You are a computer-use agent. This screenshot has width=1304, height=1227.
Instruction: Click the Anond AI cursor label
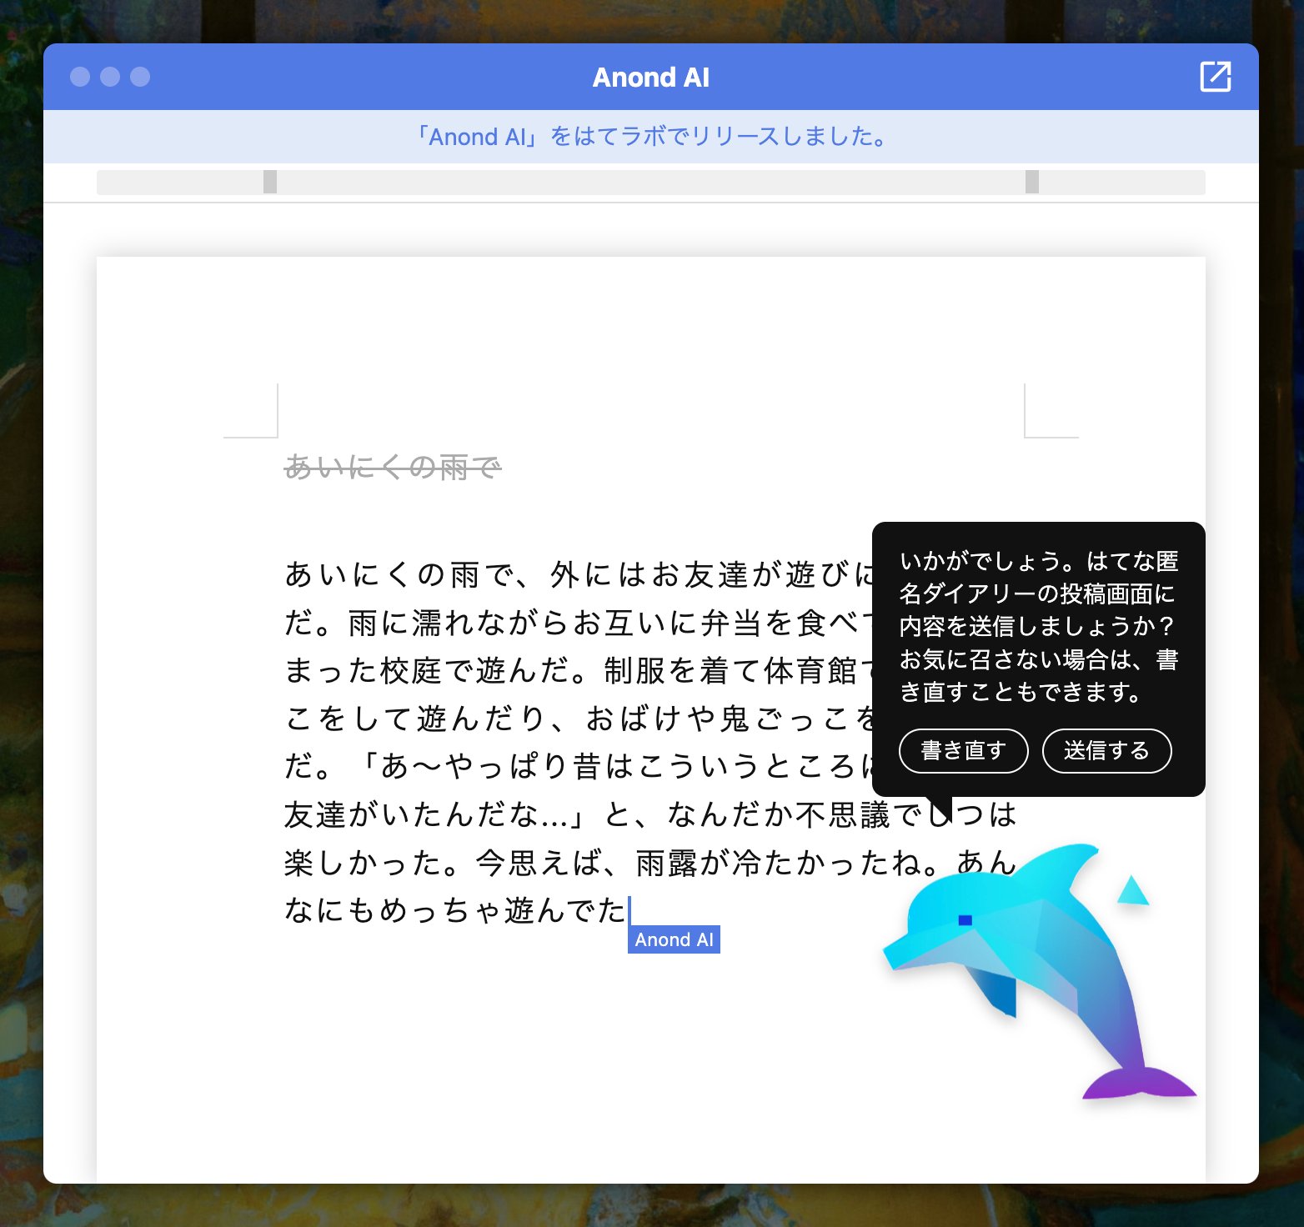point(674,939)
